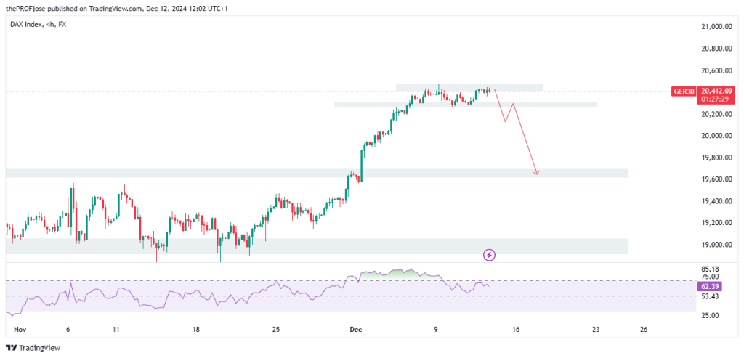This screenshot has width=744, height=358.
Task: Click the 20,800.00 price axis label
Action: (719, 49)
